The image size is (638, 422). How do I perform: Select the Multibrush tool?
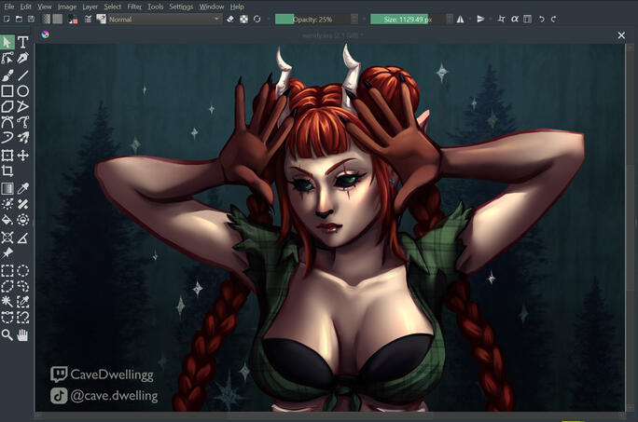coord(22,138)
